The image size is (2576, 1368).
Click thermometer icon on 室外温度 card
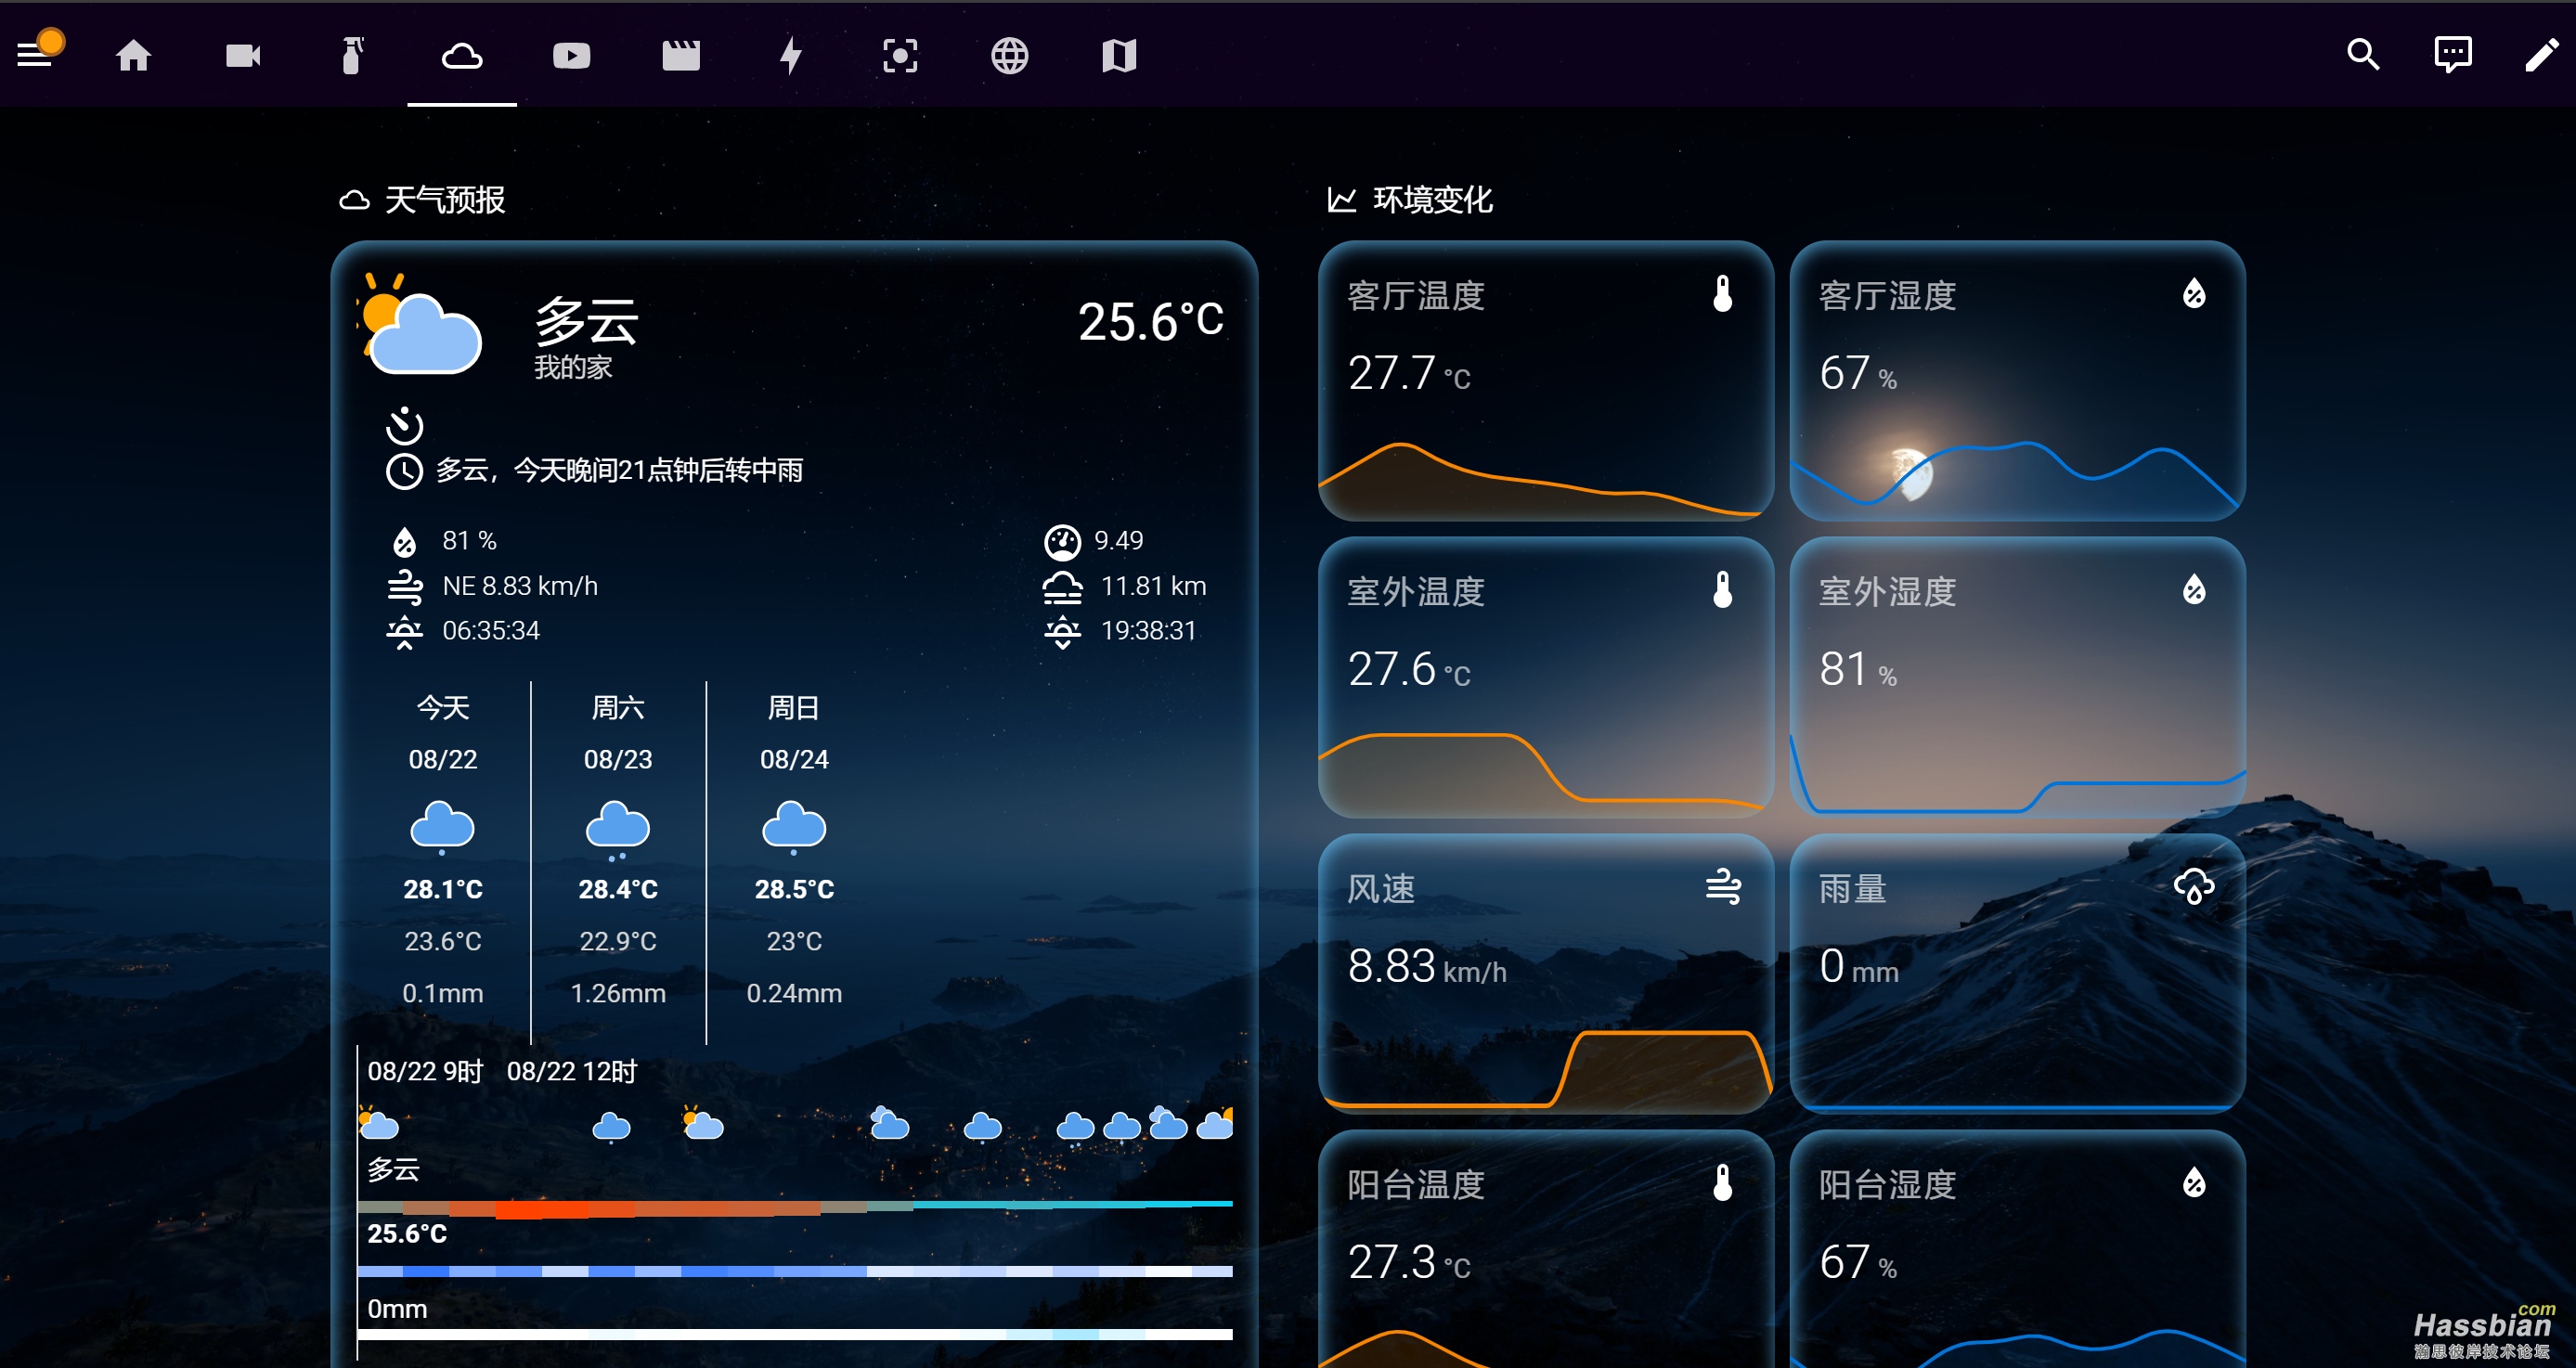pyautogui.click(x=1722, y=590)
